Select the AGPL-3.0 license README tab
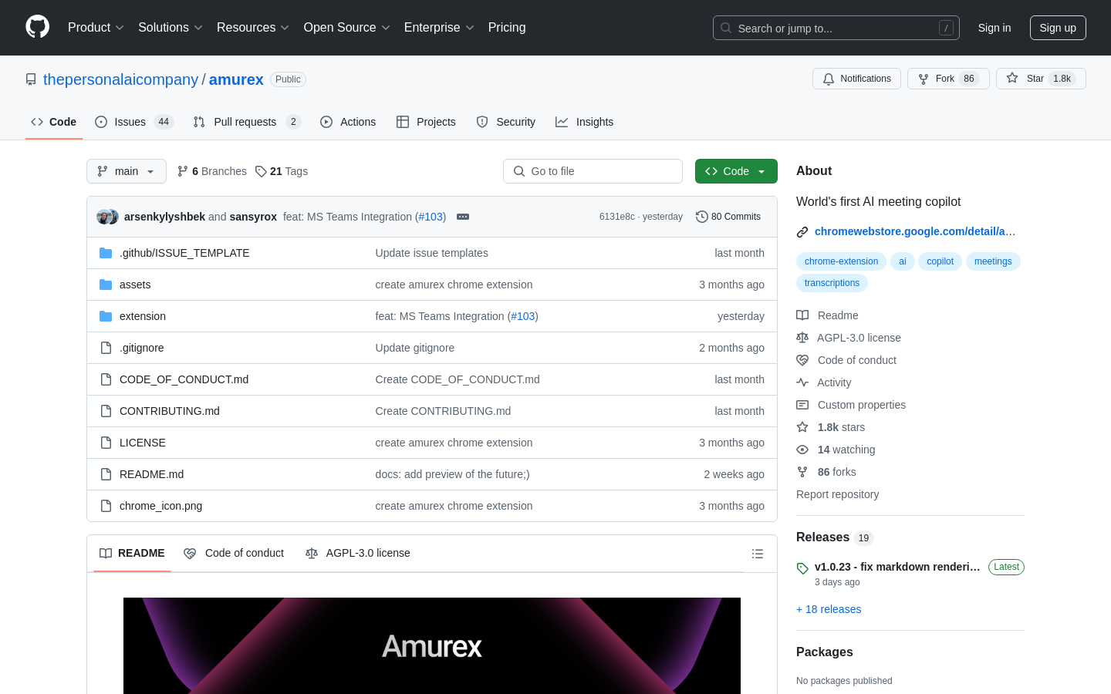This screenshot has height=694, width=1111. point(358,553)
